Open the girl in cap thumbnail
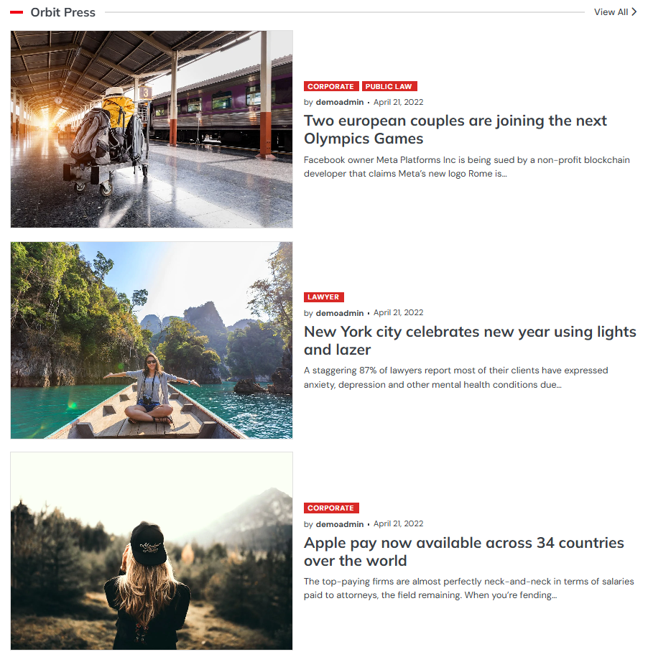 [152, 551]
